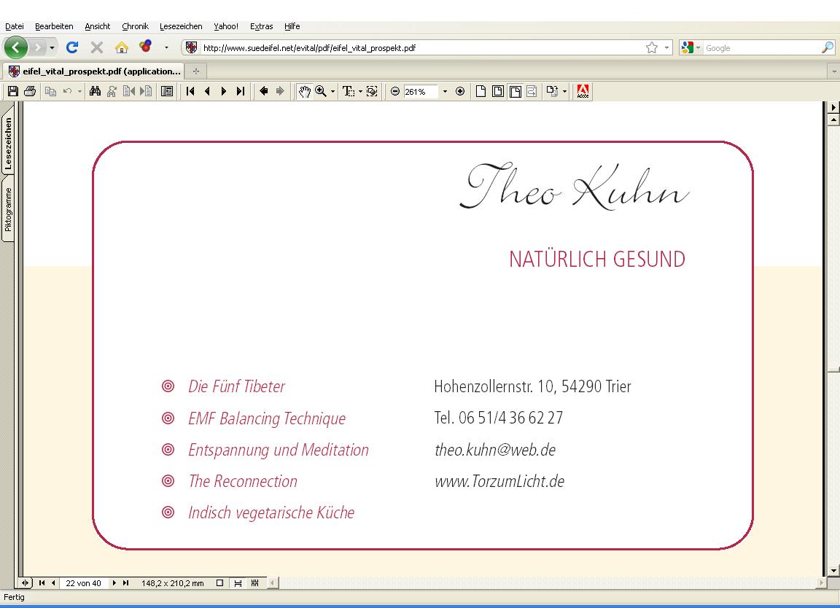Click the save icon in PDF toolbar
The width and height of the screenshot is (840, 608).
tap(12, 91)
